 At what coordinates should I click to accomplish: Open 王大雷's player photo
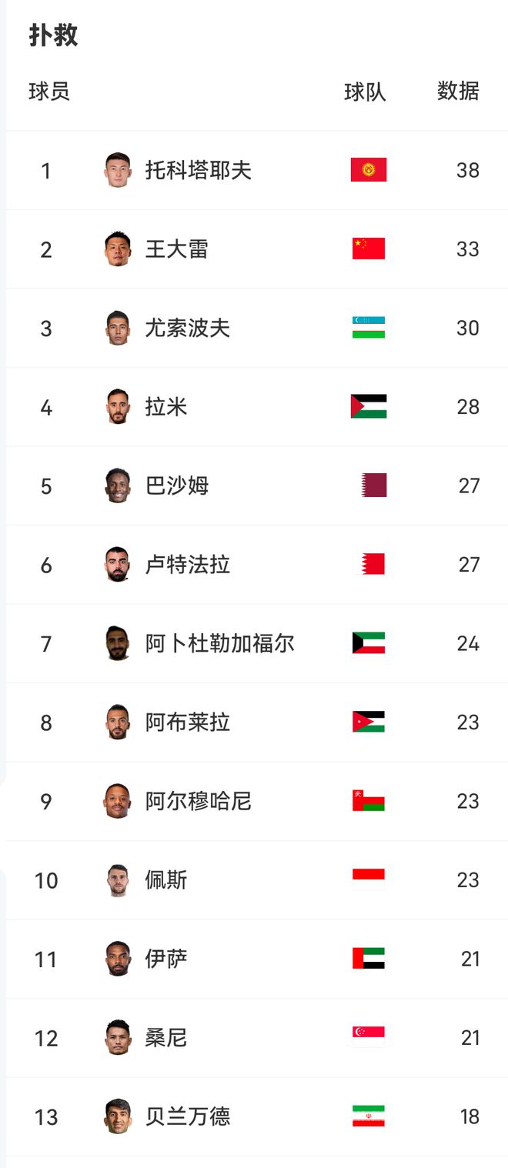[x=118, y=249]
